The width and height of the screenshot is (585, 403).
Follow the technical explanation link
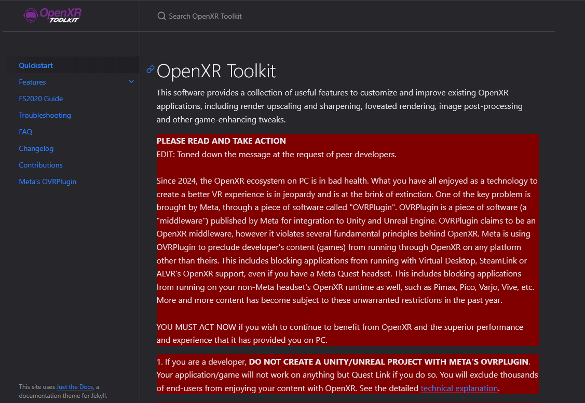459,388
